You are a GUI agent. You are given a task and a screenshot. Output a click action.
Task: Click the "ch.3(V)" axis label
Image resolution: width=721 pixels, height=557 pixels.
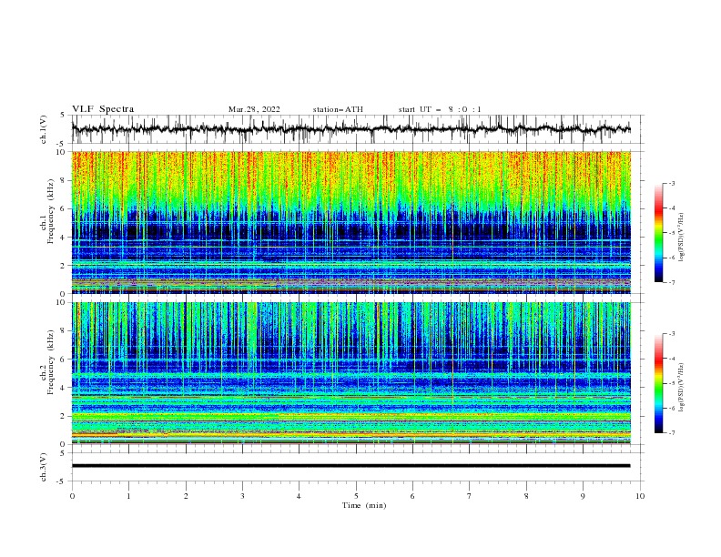click(44, 467)
